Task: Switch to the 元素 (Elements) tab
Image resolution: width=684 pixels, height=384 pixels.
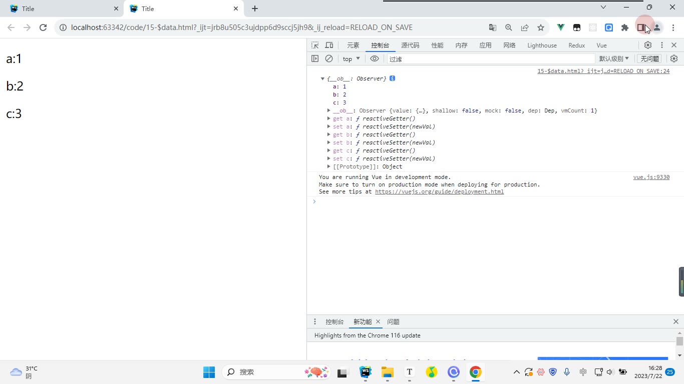Action: coord(353,45)
